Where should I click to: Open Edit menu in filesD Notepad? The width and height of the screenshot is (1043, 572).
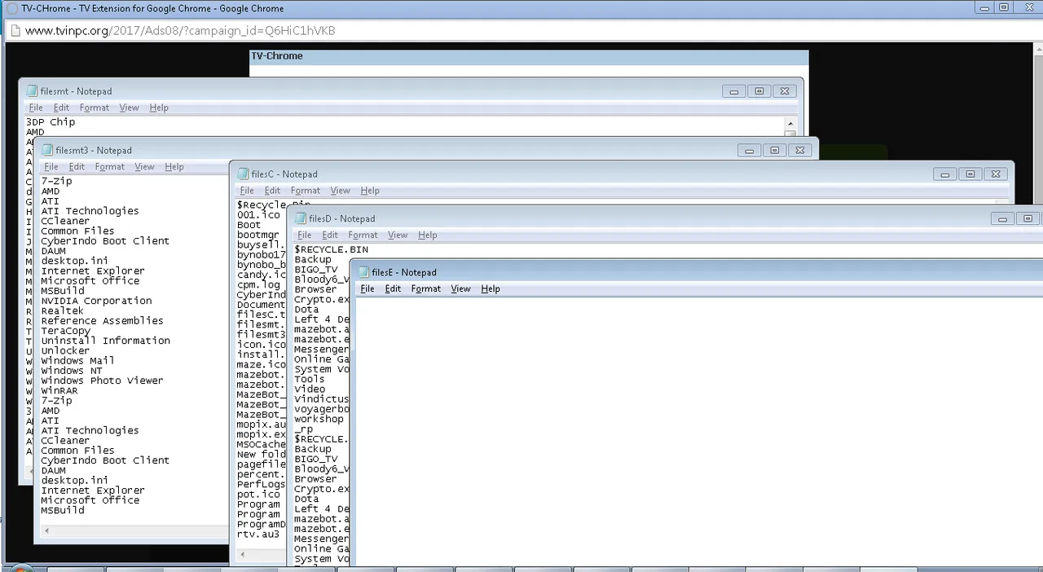[330, 235]
